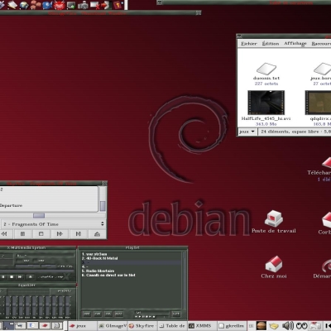The height and width of the screenshot is (331, 331).
Task: Open the speaker volume control in tray
Action: [288, 326]
